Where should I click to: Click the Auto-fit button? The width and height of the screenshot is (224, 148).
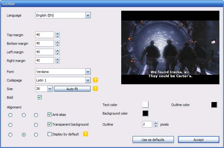(x=72, y=89)
